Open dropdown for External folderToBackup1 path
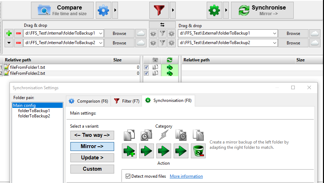This screenshot has width=324, height=183. tap(274, 33)
